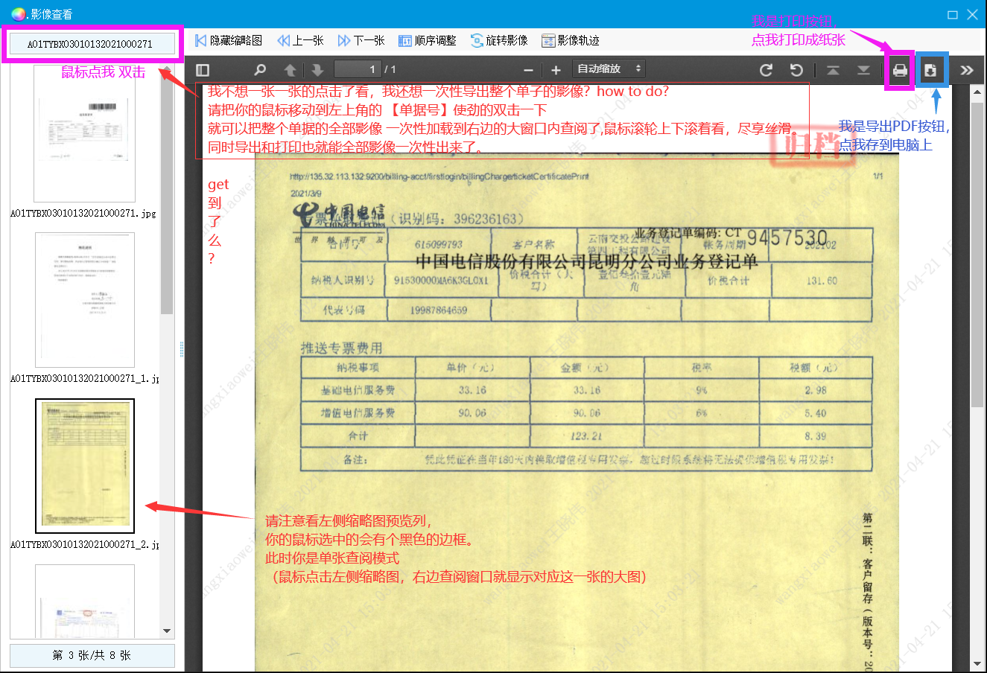The image size is (987, 673).
Task: Click 下一张 for next image
Action: pyautogui.click(x=361, y=40)
